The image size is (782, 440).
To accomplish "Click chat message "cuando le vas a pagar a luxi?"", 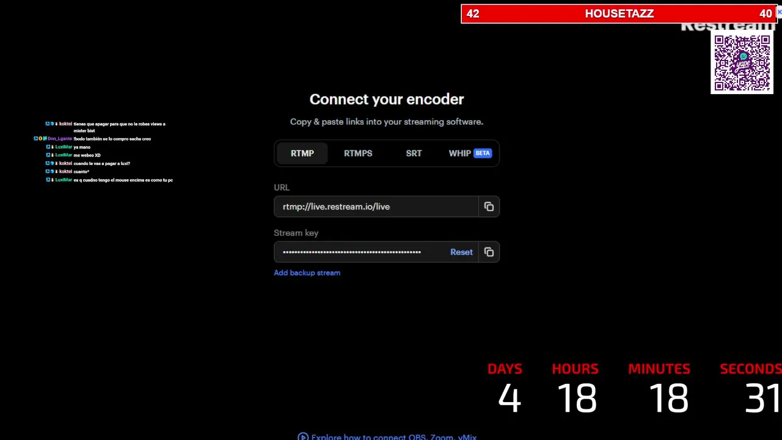I will coord(101,163).
